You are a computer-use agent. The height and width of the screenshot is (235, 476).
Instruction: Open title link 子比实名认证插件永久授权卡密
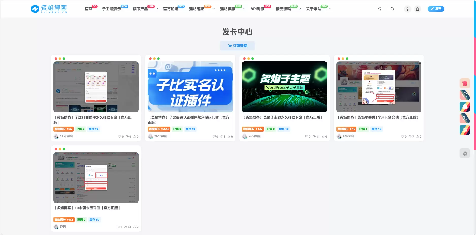tap(189, 120)
